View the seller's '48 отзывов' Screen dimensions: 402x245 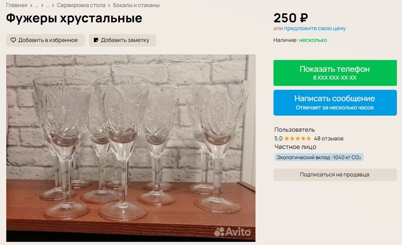coord(329,138)
